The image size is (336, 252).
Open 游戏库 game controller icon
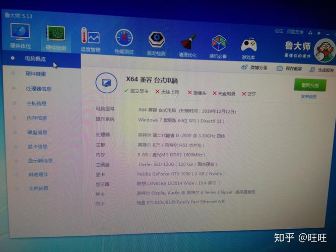point(248,48)
